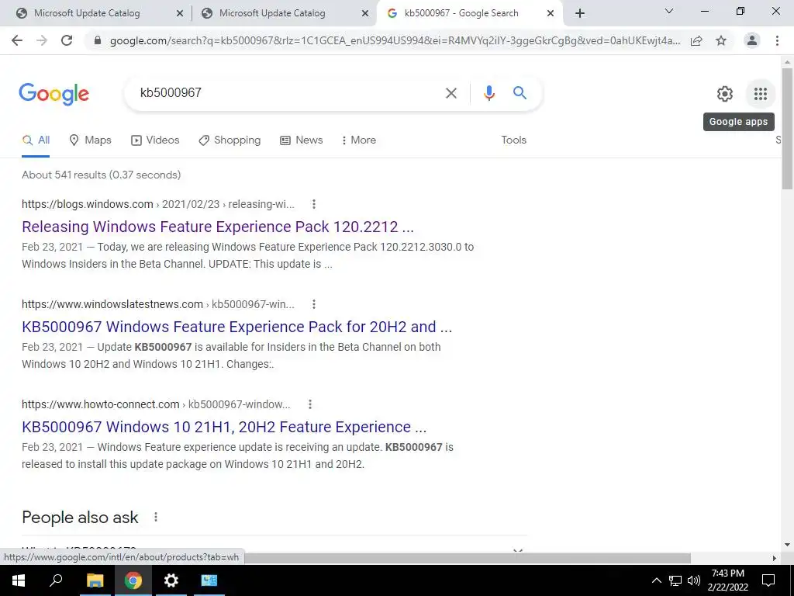This screenshot has height=596, width=794.
Task: Open Windows taskbar search
Action: (56, 580)
